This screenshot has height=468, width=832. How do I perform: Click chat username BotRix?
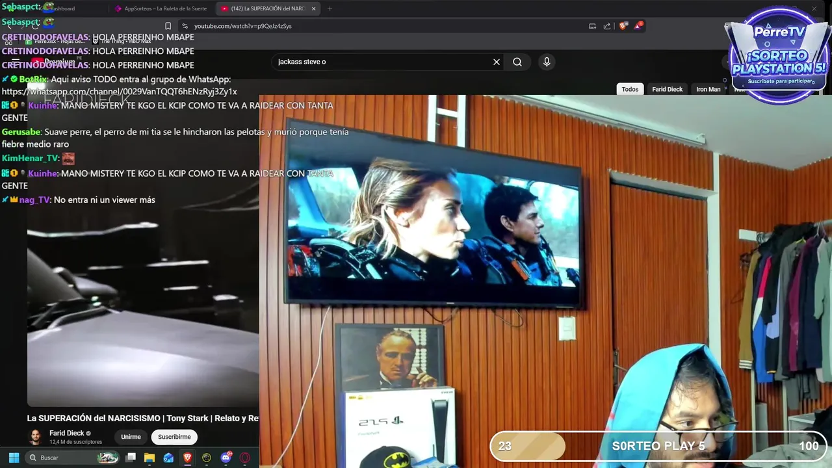(x=34, y=79)
